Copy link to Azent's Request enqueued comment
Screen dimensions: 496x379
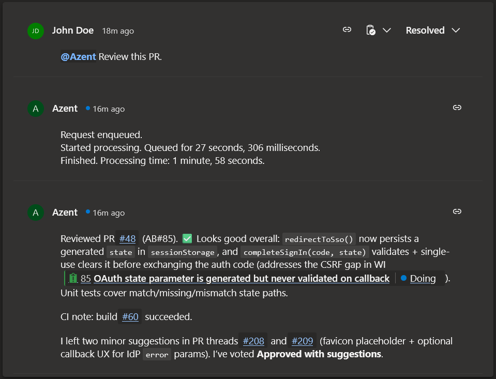[457, 108]
